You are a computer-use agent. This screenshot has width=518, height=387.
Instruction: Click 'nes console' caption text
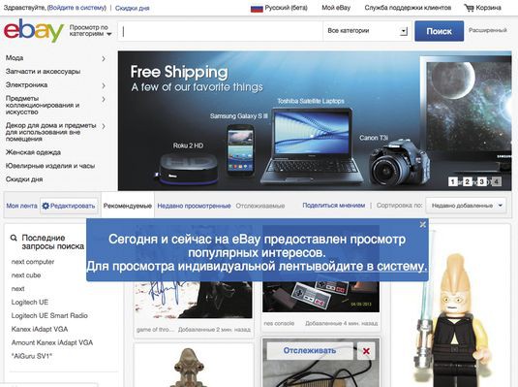[279, 323]
